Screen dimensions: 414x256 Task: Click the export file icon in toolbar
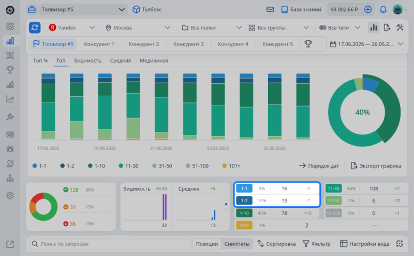click(x=387, y=27)
